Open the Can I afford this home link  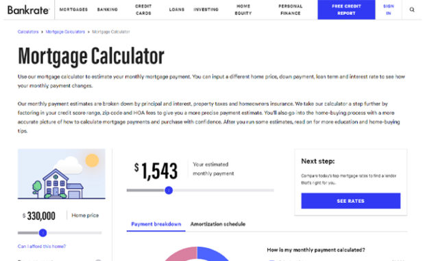42,246
